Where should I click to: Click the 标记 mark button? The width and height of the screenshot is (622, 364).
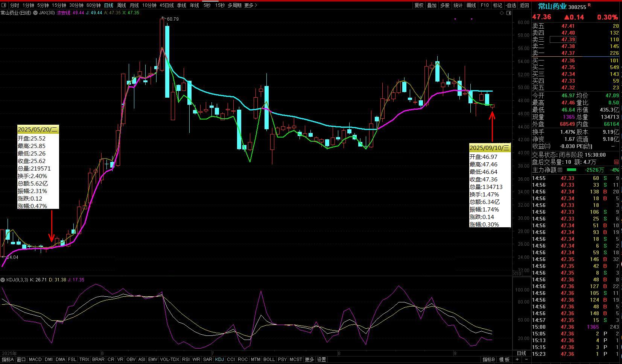[498, 5]
